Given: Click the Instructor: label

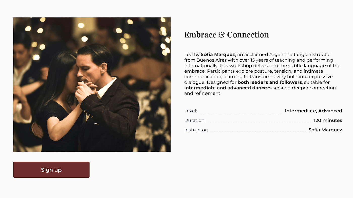Looking at the screenshot, I should [196, 130].
